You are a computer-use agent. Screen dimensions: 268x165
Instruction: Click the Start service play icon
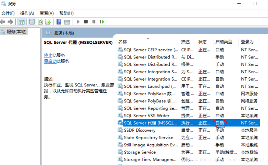[78, 22]
